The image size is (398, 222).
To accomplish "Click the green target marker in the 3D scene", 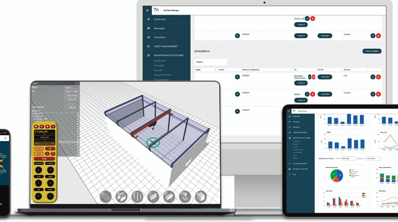I will tap(153, 142).
